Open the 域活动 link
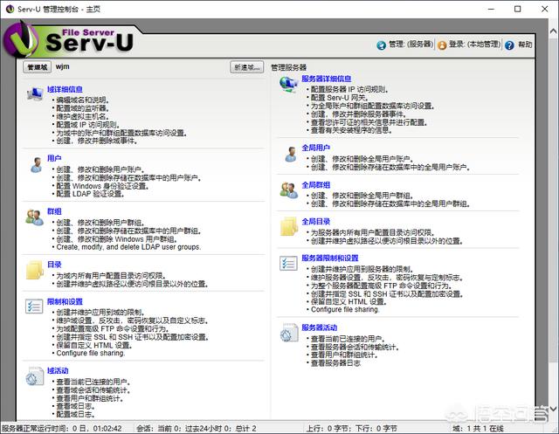The height and width of the screenshot is (434, 559). (x=58, y=370)
